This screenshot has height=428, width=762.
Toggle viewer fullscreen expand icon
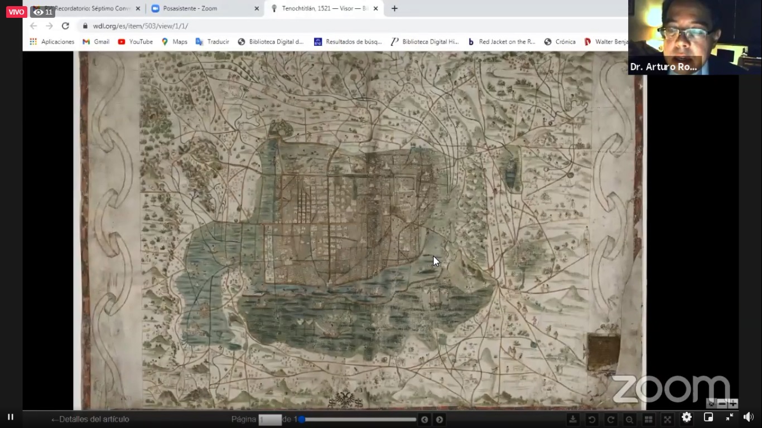[668, 420]
